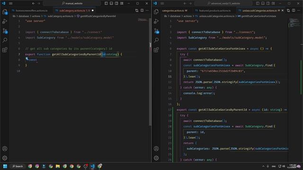Customize layout in left window
This screenshot has width=303, height=170.
click(122, 3)
